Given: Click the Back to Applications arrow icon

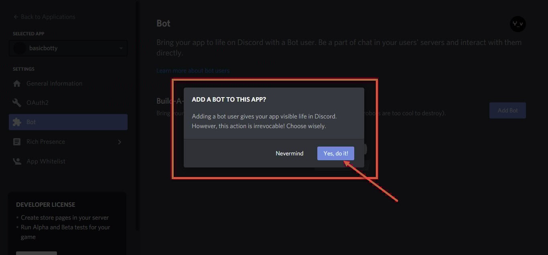Looking at the screenshot, I should (16, 17).
